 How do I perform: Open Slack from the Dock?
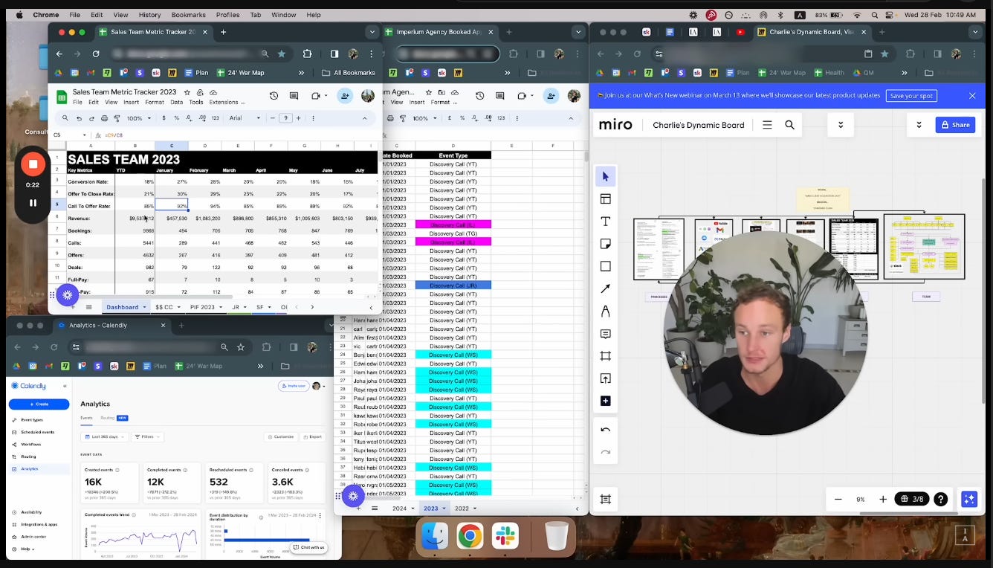coord(505,536)
